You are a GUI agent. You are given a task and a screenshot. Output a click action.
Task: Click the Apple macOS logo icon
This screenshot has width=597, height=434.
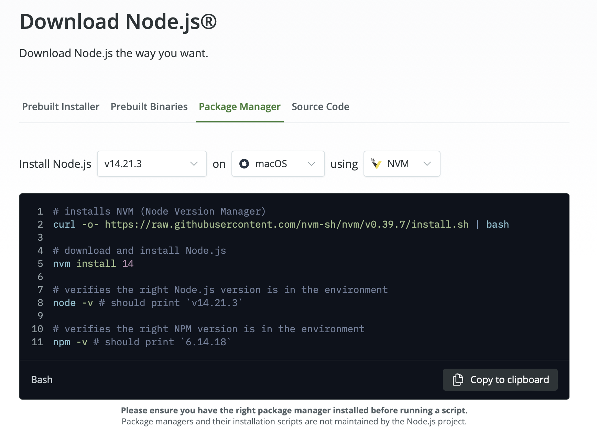tap(244, 164)
